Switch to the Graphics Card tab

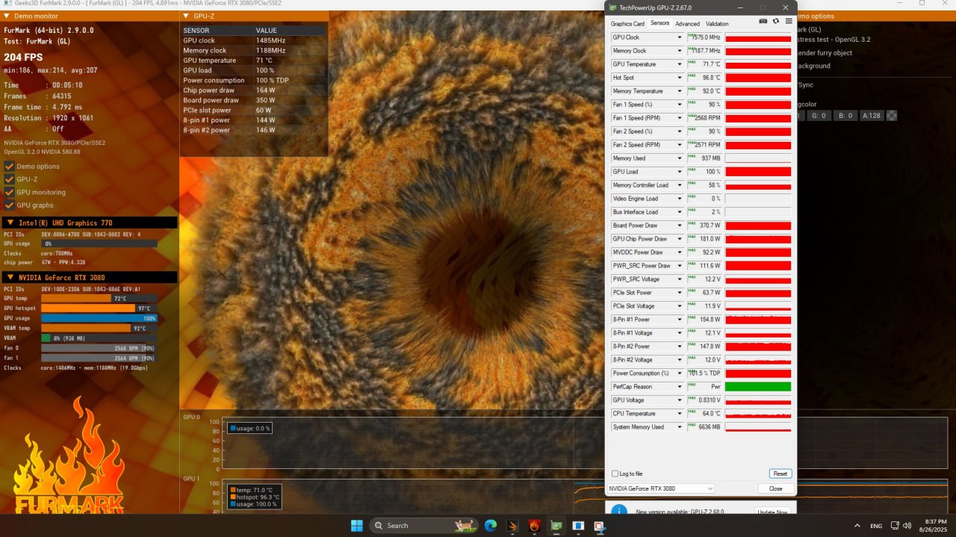pyautogui.click(x=627, y=24)
